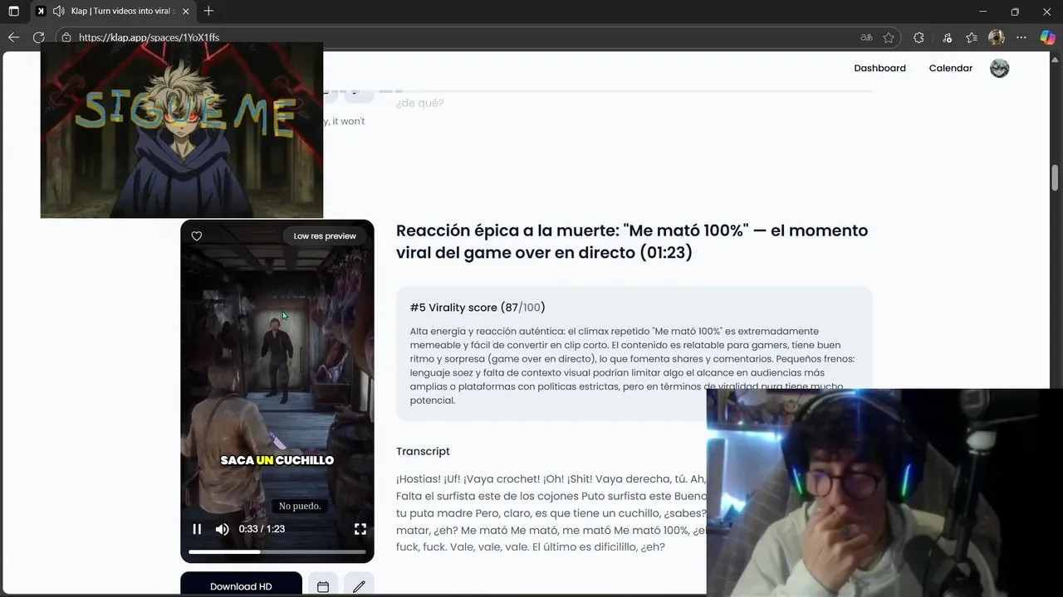This screenshot has height=597, width=1063.
Task: Click the 0:33 / 1:23 time display
Action: [x=262, y=529]
